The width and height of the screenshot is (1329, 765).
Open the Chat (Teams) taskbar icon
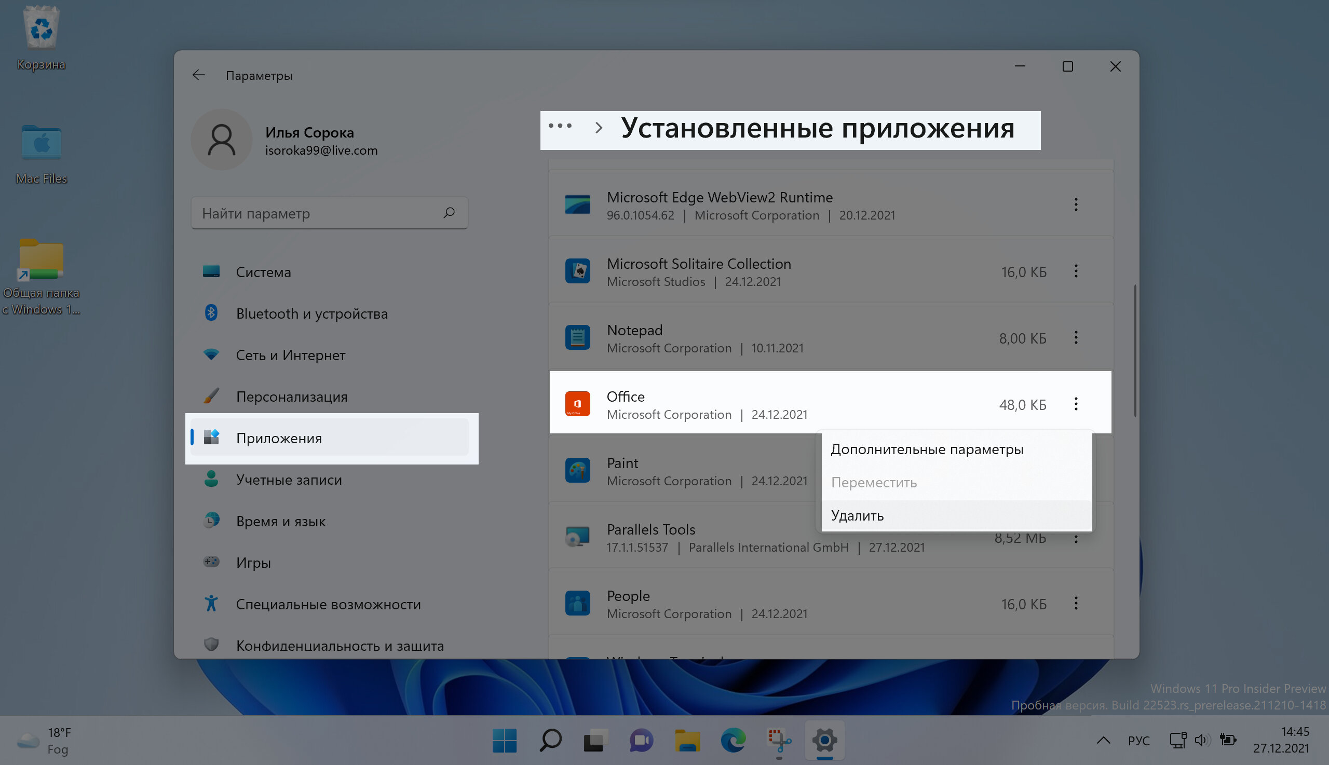[641, 741]
